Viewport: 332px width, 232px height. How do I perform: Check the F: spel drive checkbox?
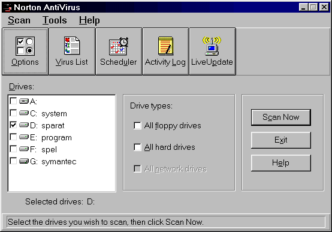(x=13, y=149)
